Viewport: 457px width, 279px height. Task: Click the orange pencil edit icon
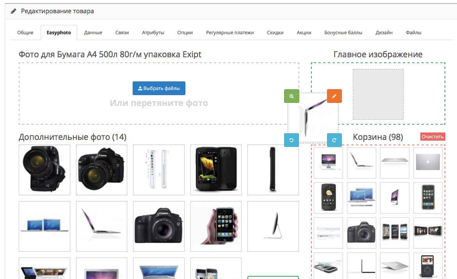pos(334,96)
